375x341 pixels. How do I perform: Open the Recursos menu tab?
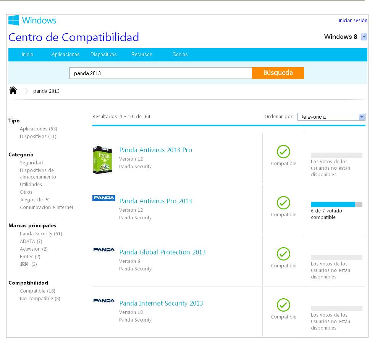142,55
